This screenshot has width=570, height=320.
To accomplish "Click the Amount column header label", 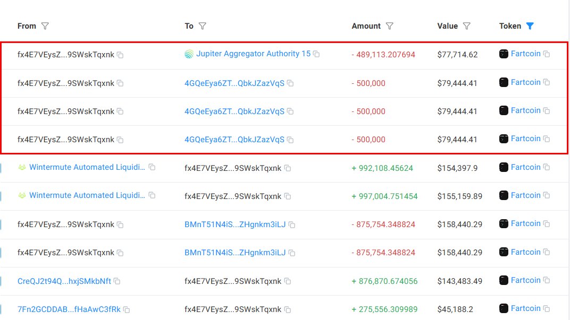I will (366, 26).
